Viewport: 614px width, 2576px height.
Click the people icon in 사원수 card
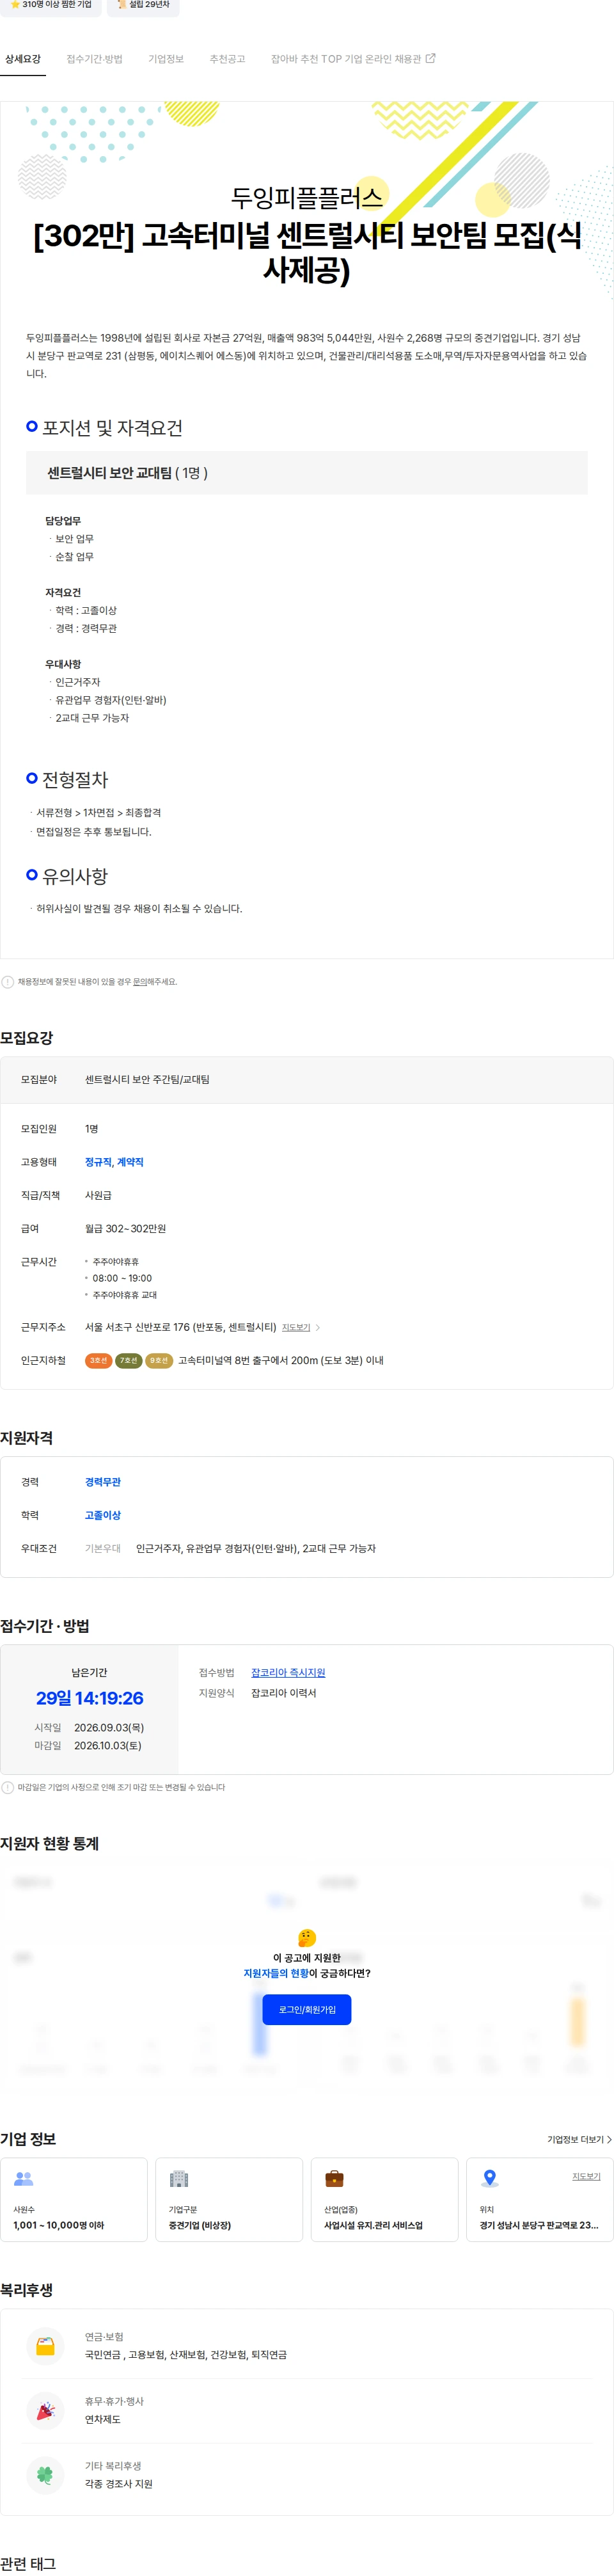pyautogui.click(x=24, y=2178)
